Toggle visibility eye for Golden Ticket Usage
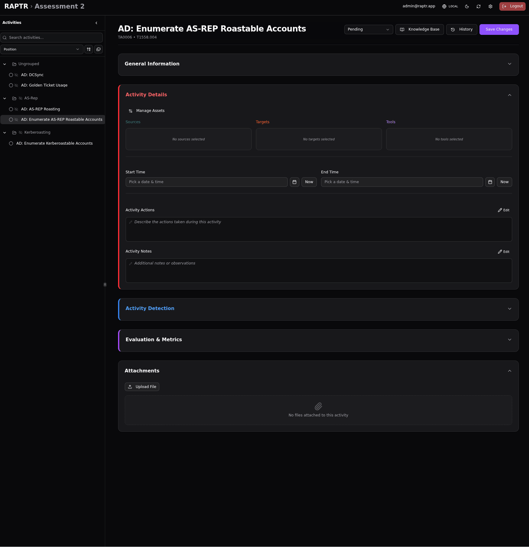The width and height of the screenshot is (529, 547). pos(16,85)
